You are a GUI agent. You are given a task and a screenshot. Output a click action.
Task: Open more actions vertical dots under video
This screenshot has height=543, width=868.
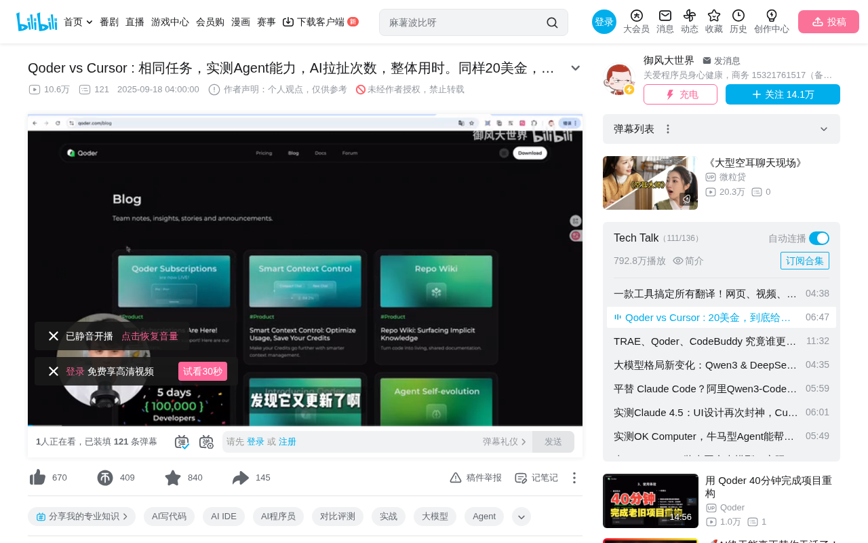point(574,478)
